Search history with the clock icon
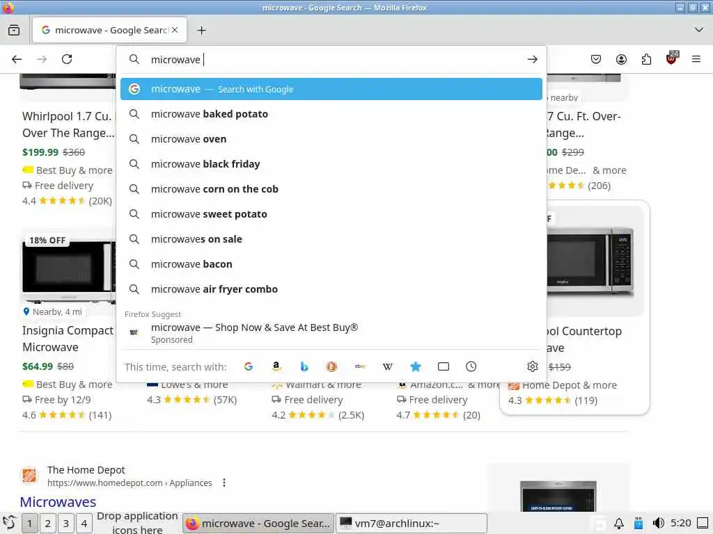Viewport: 713px width, 534px height. point(471,366)
